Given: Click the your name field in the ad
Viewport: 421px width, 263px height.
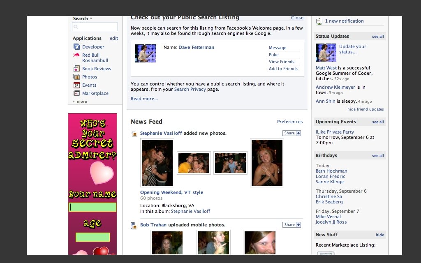Looking at the screenshot, I should 93,207.
